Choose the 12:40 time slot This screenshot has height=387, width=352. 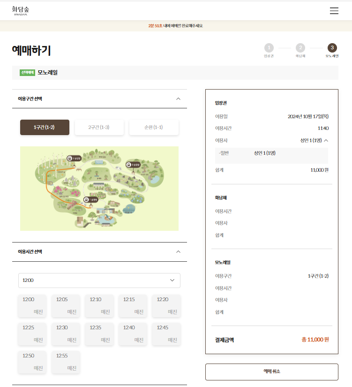click(133, 334)
